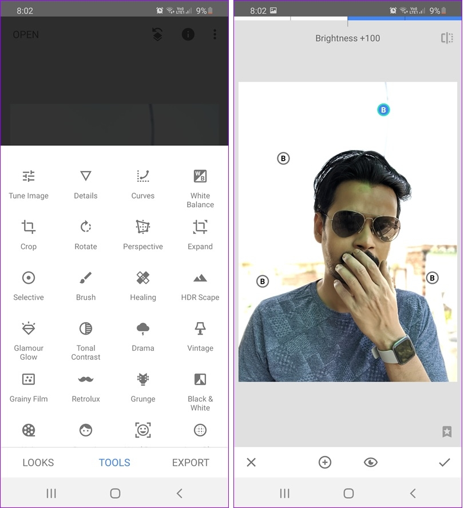Open the Lens Blur circle icon
This screenshot has height=508, width=464.
pos(200,430)
